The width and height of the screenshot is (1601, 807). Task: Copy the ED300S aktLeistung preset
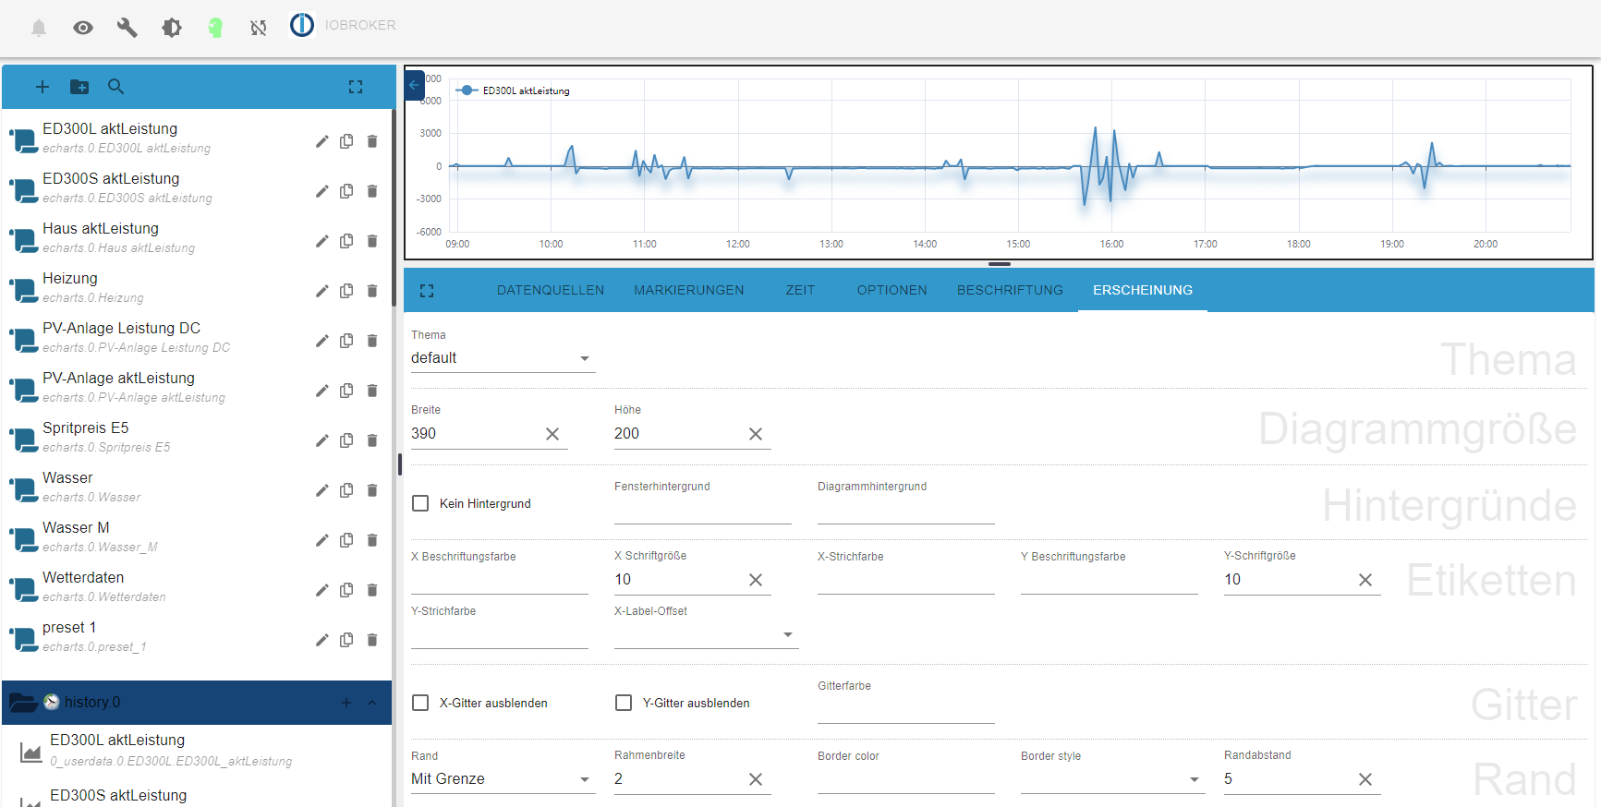346,191
